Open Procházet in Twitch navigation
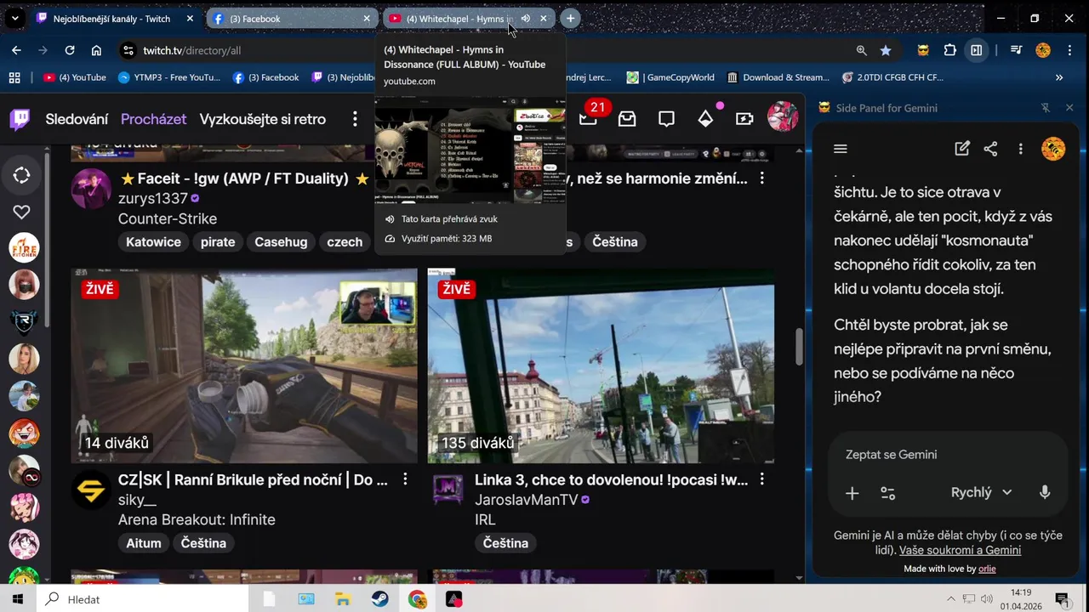1089x612 pixels. [153, 119]
